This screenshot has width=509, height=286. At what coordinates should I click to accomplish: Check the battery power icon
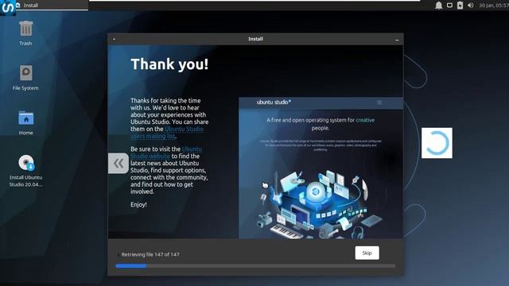[460, 6]
